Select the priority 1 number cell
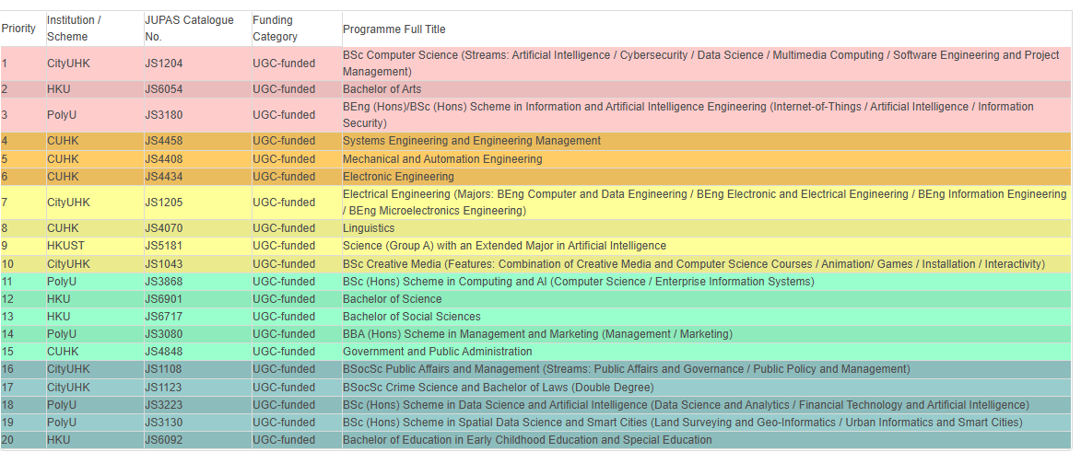Viewport: 1081px width, 452px height. click(4, 64)
